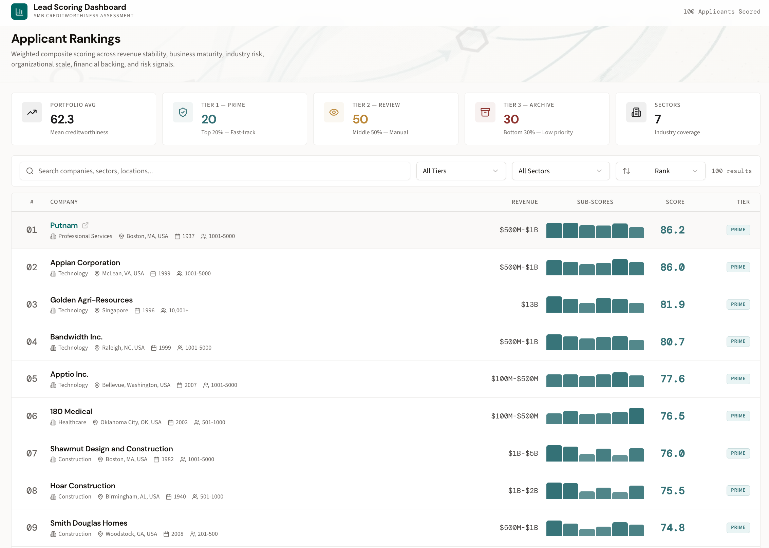The image size is (769, 548).
Task: Click the PRIME badge in Apptio Inc. row
Action: [x=738, y=379]
